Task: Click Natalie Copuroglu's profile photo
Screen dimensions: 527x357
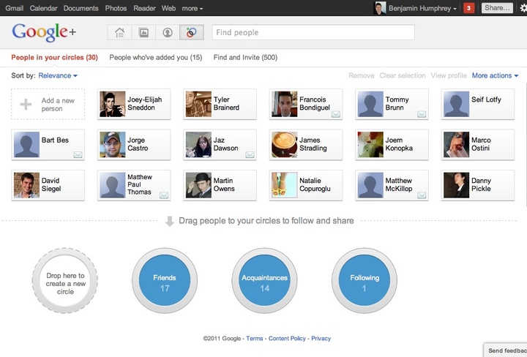Action: coord(284,185)
